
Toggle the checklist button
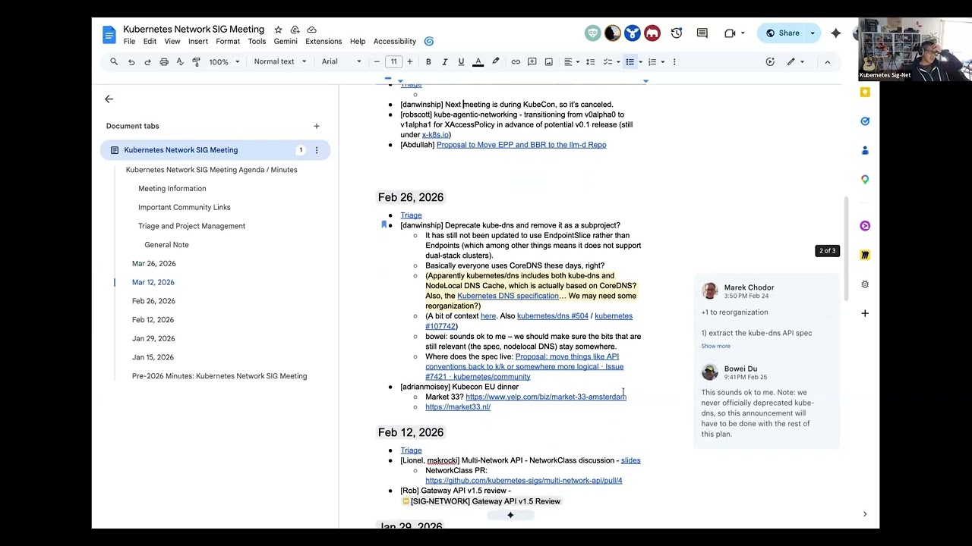(607, 61)
